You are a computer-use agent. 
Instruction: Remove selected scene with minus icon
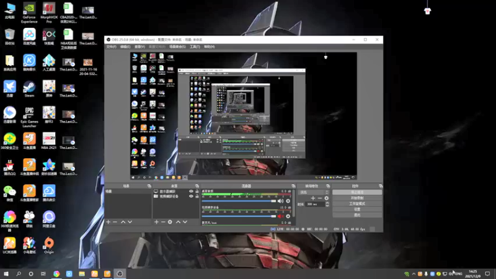point(115,222)
